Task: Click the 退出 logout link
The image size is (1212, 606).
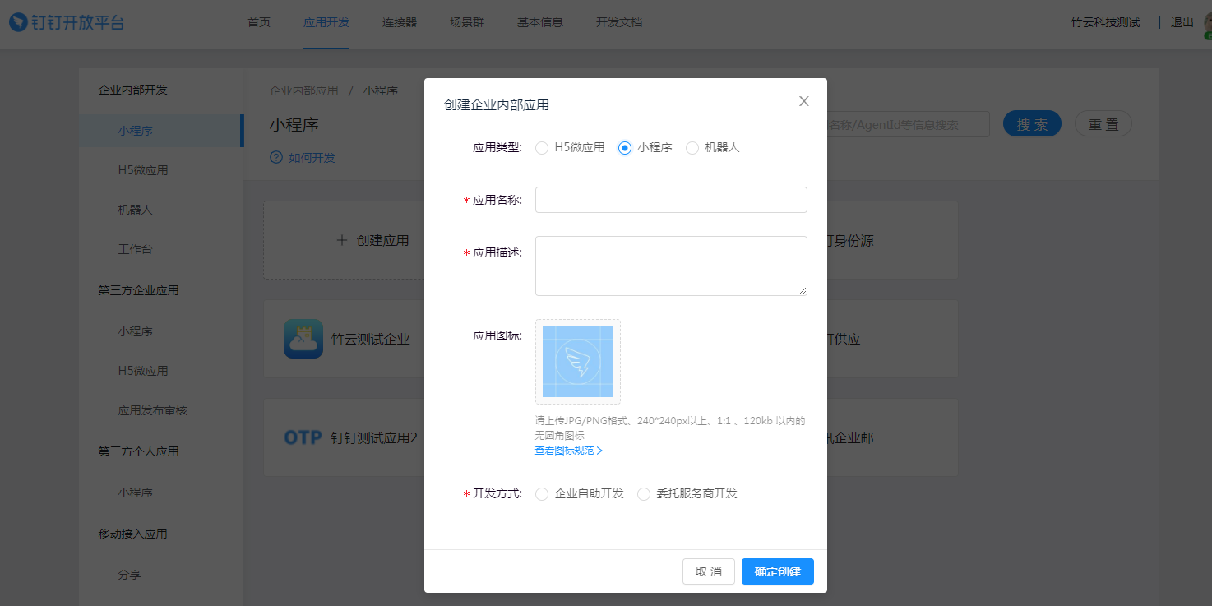Action: 1182,22
